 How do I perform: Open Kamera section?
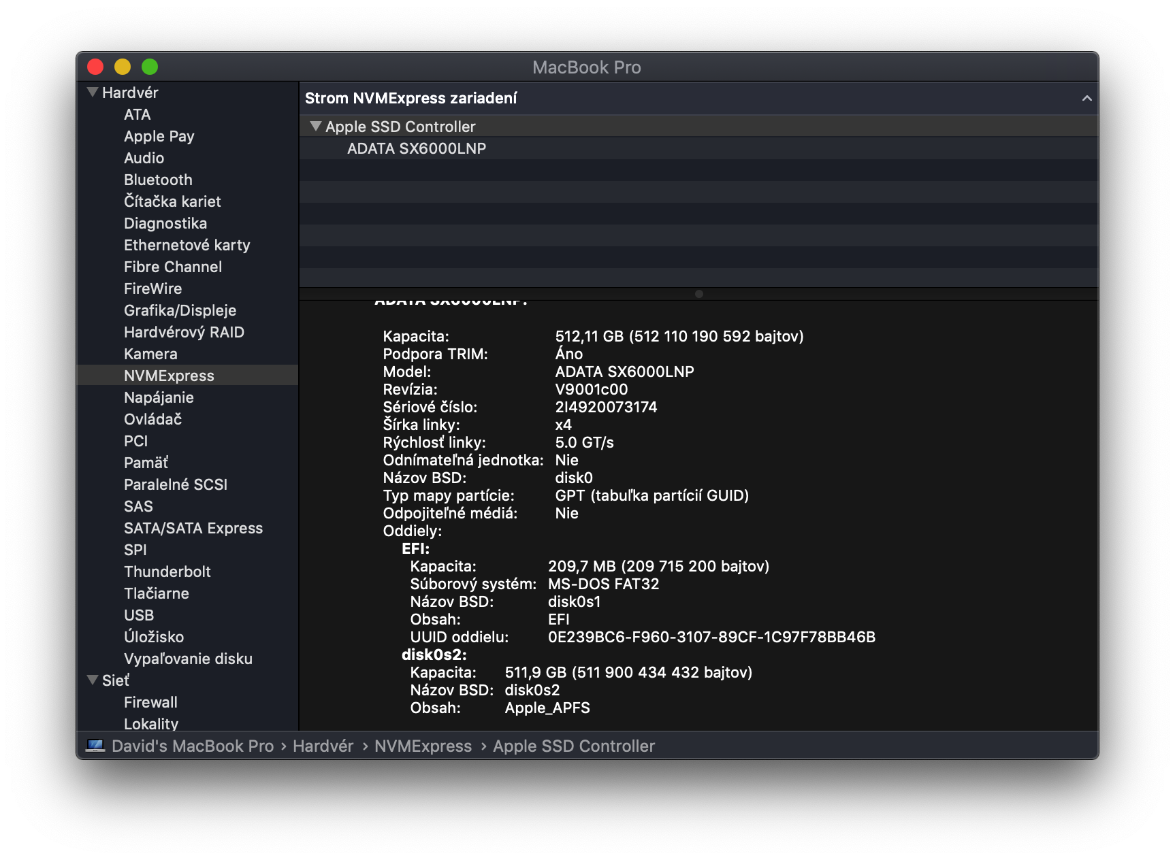(150, 354)
